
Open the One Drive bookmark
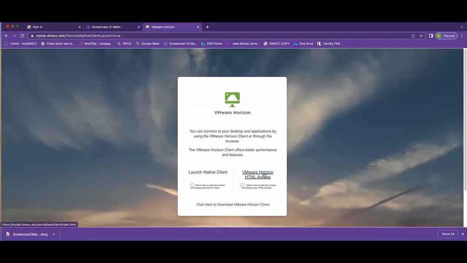[304, 44]
